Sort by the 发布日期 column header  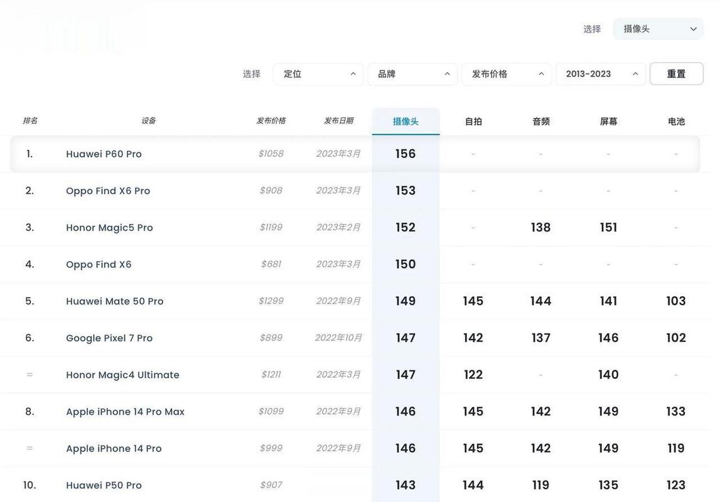click(x=338, y=120)
